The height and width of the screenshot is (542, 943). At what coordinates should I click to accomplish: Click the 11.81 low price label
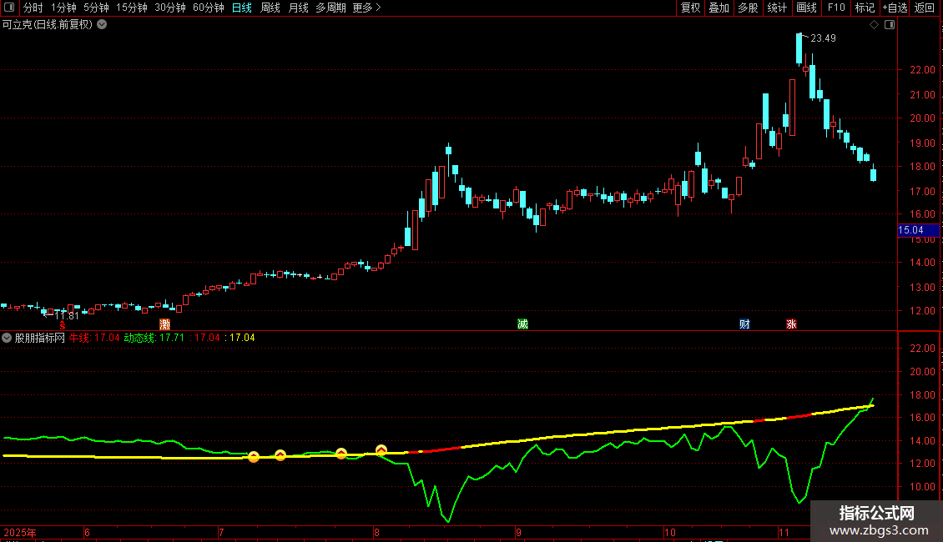[67, 315]
